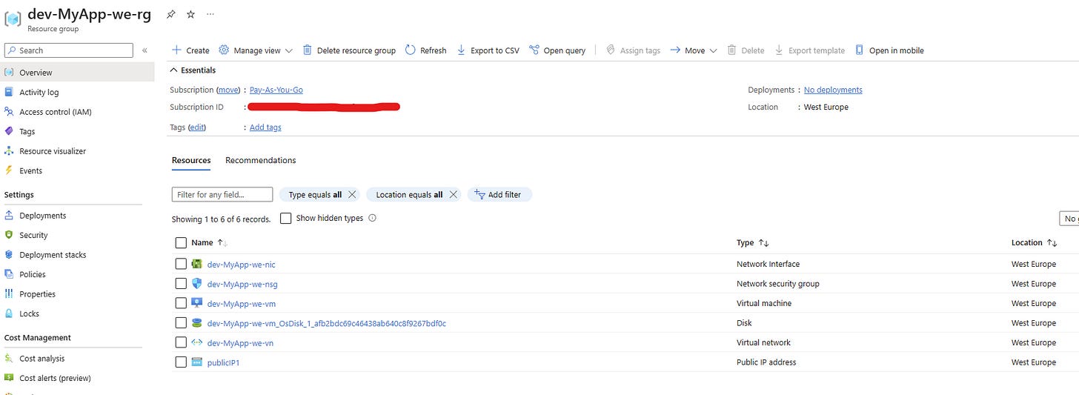1079x395 pixels.
Task: Click Open query in toolbar
Action: click(557, 50)
